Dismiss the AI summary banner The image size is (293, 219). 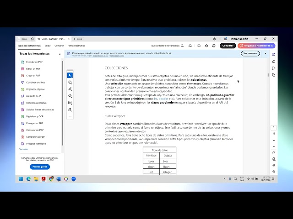click(x=265, y=53)
